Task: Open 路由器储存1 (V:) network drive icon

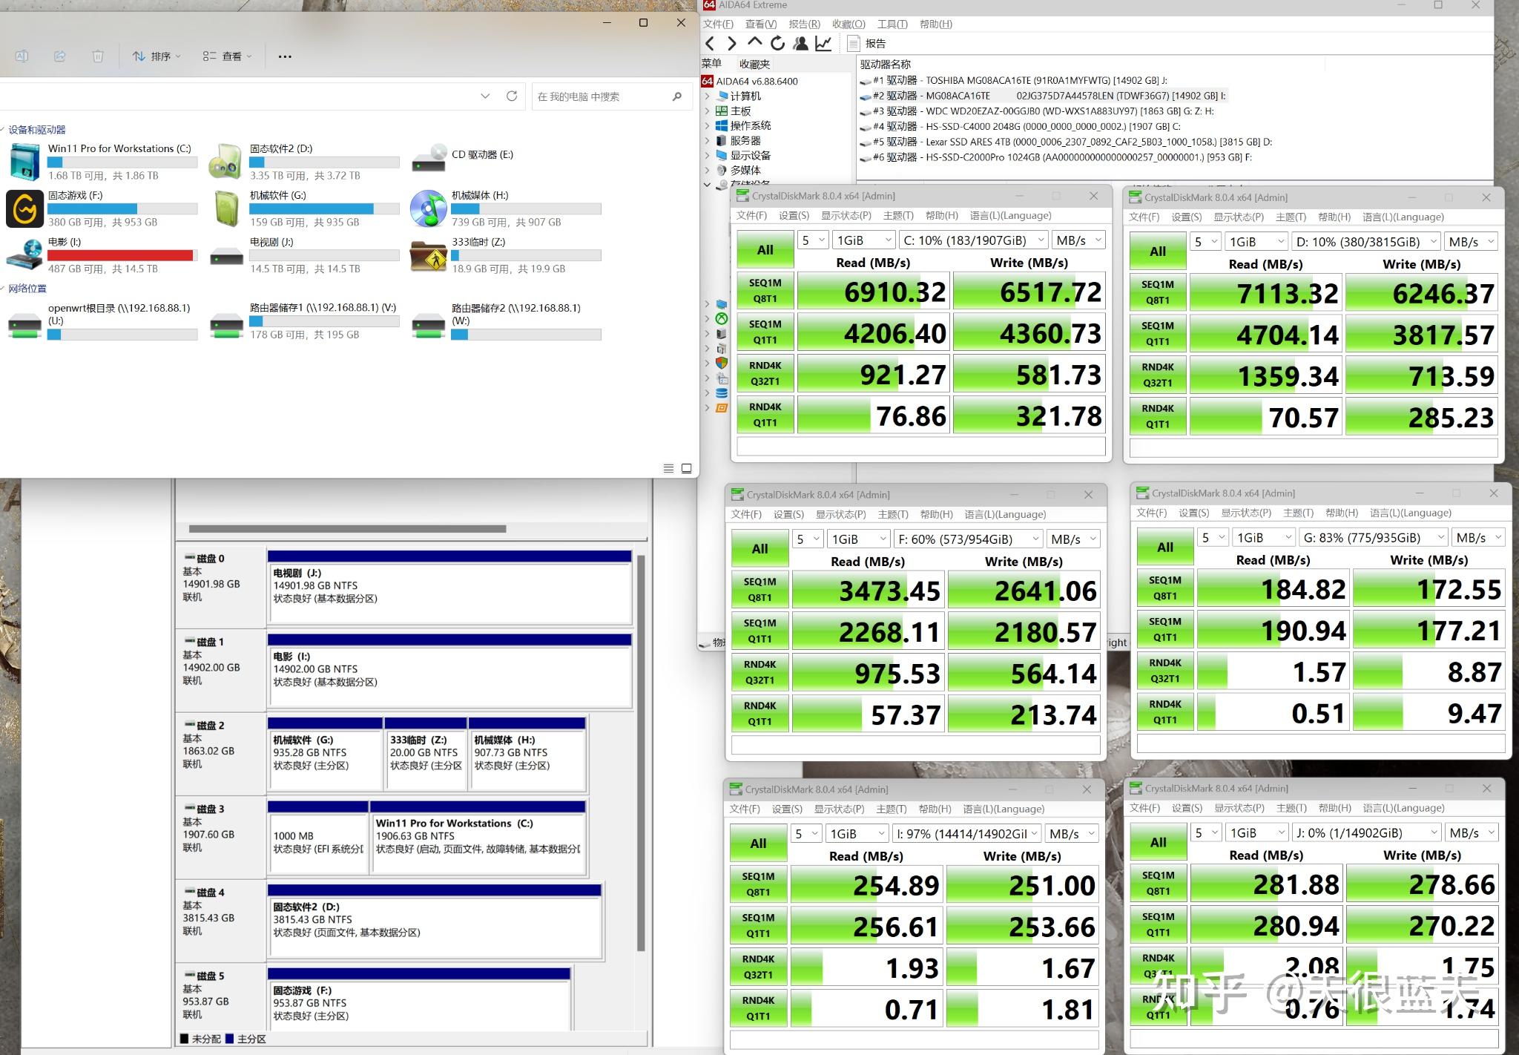Action: coord(225,325)
